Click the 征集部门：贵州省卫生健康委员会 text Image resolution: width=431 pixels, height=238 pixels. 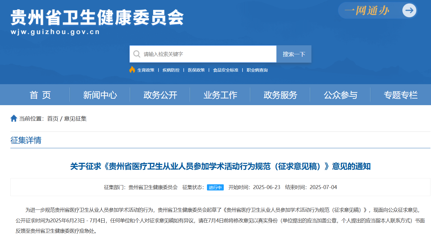click(141, 187)
